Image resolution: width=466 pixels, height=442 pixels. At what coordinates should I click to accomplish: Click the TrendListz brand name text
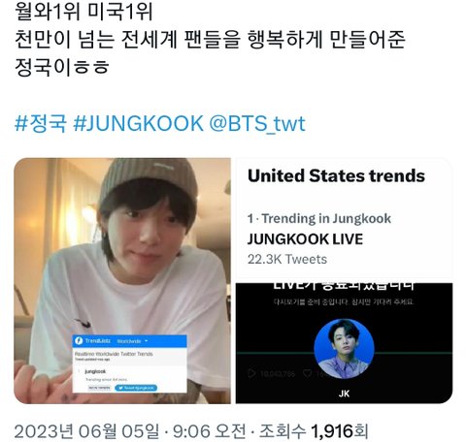[x=97, y=341]
